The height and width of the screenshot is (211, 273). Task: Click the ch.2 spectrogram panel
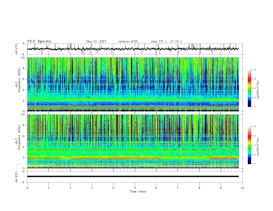pyautogui.click(x=133, y=141)
